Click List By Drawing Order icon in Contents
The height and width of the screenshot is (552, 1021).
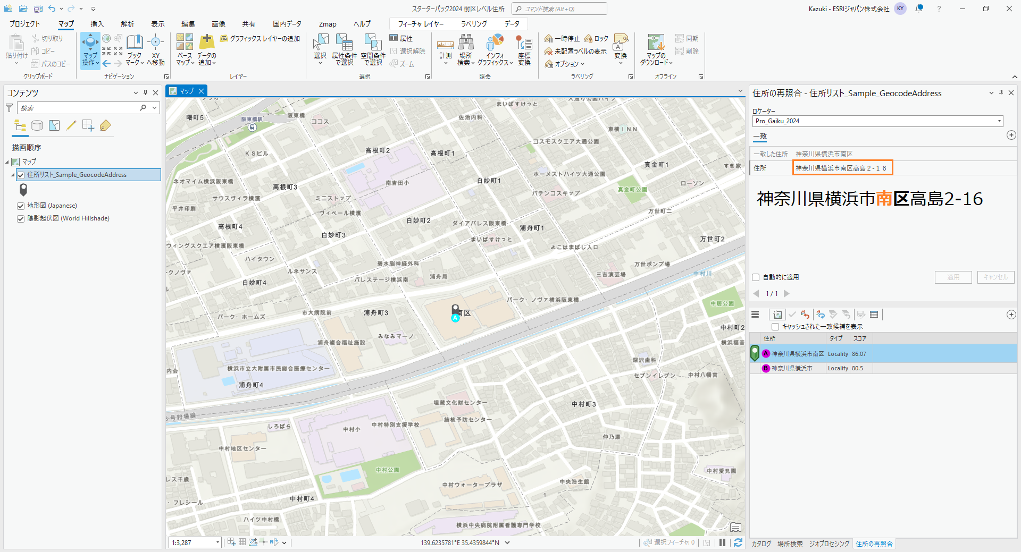(x=20, y=126)
